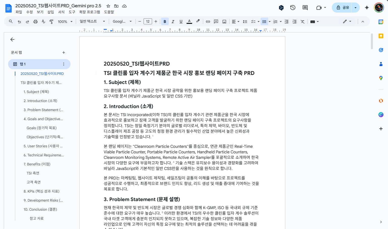
Task: Open the search menus magnifier
Action: 11,21
